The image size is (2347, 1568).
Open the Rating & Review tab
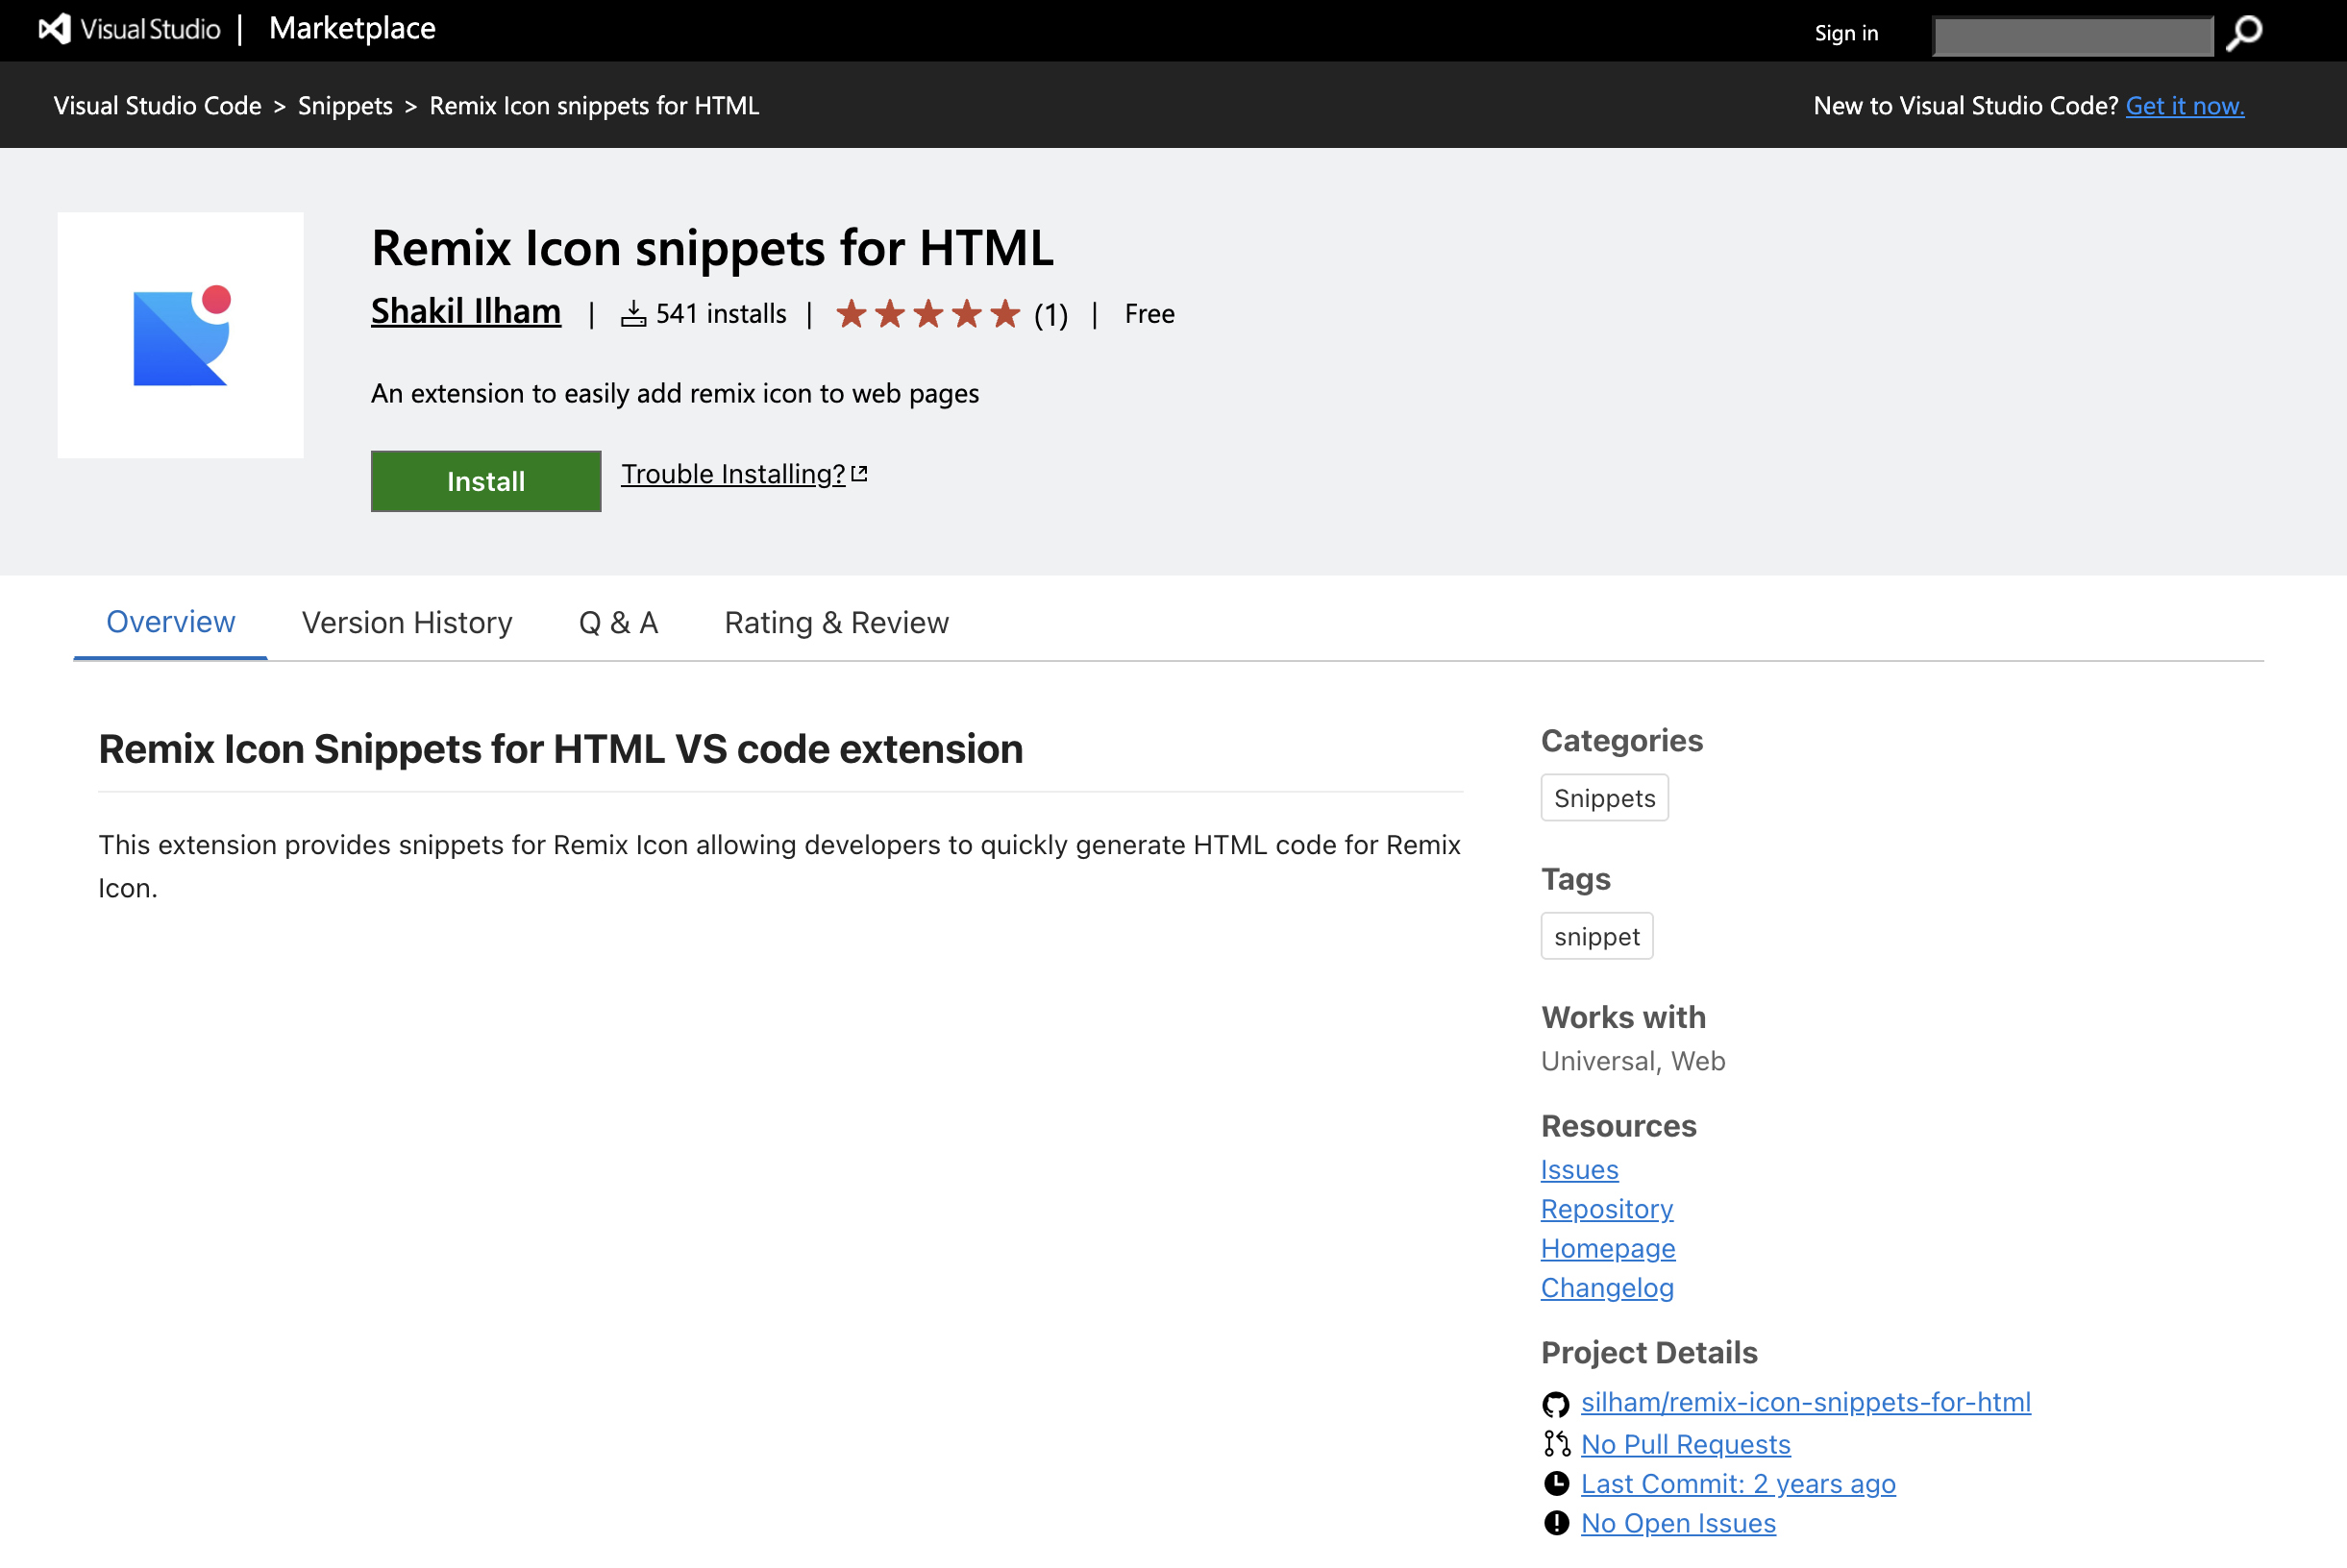835,623
